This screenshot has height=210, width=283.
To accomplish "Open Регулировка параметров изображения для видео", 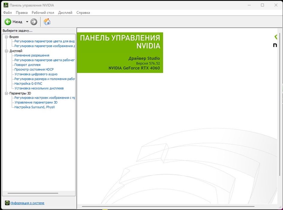I will (x=45, y=46).
